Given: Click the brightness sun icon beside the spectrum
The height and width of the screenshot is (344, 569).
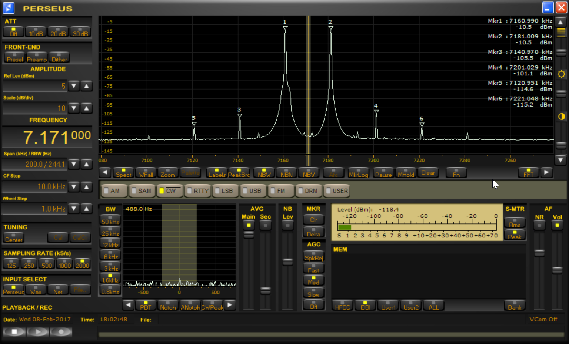Looking at the screenshot, I should (562, 74).
